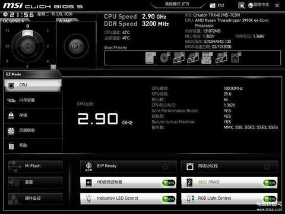Click the floppy-style boot device icon

pyautogui.click(x=207, y=58)
